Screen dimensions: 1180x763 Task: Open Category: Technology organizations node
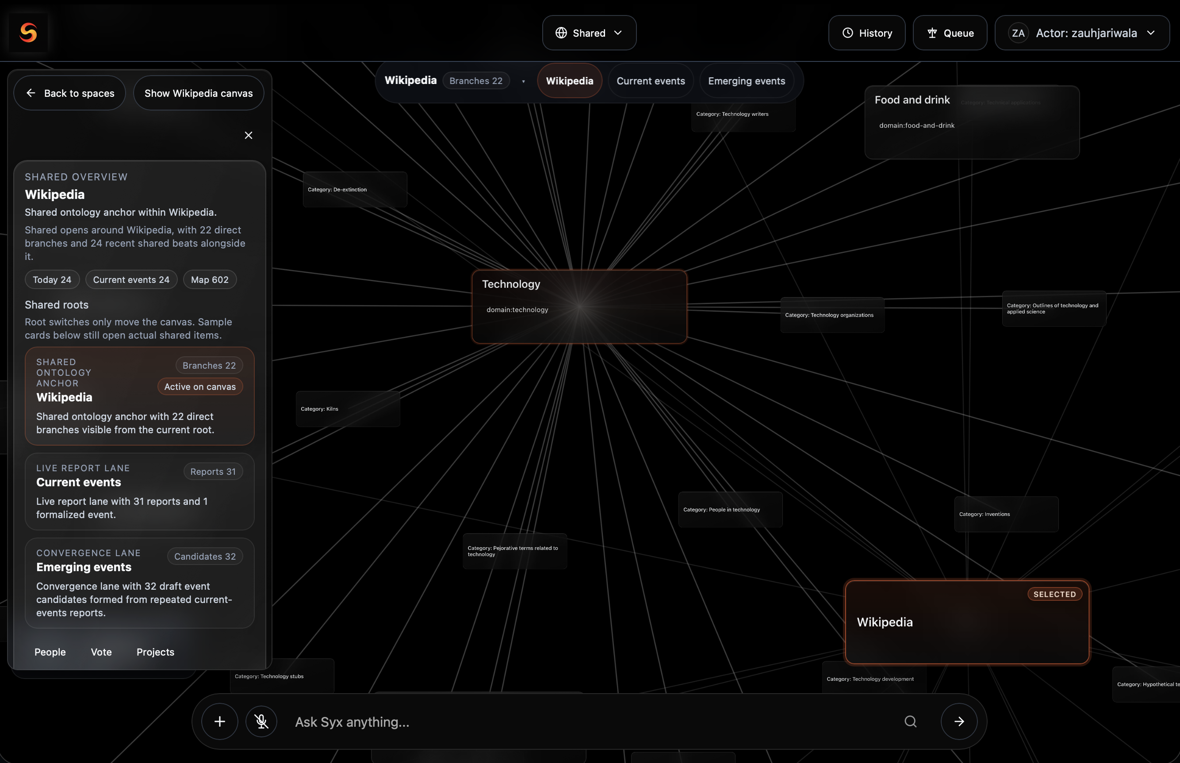click(832, 315)
